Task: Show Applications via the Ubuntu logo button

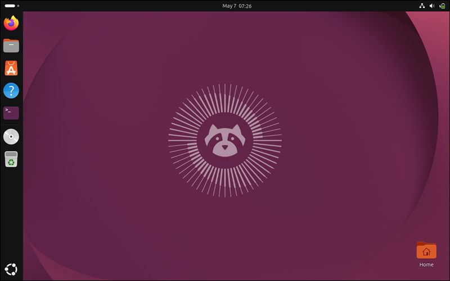Action: (11, 269)
